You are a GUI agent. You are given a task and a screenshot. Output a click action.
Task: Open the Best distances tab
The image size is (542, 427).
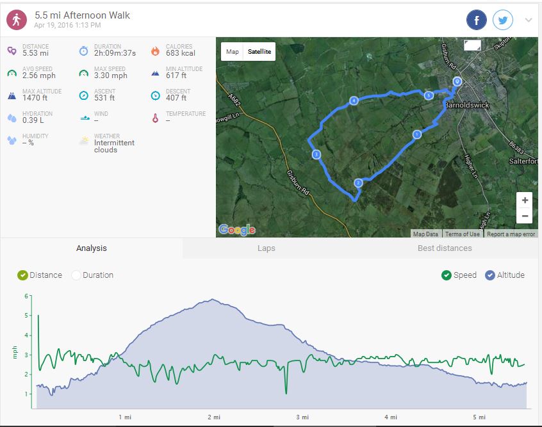point(445,248)
